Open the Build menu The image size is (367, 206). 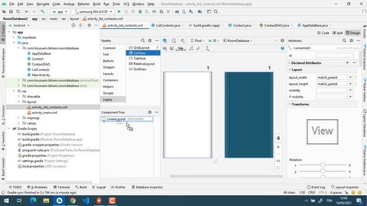click(x=96, y=4)
